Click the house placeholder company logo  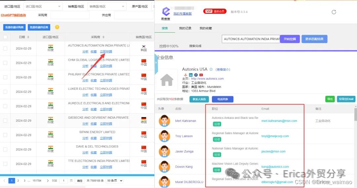(167, 80)
